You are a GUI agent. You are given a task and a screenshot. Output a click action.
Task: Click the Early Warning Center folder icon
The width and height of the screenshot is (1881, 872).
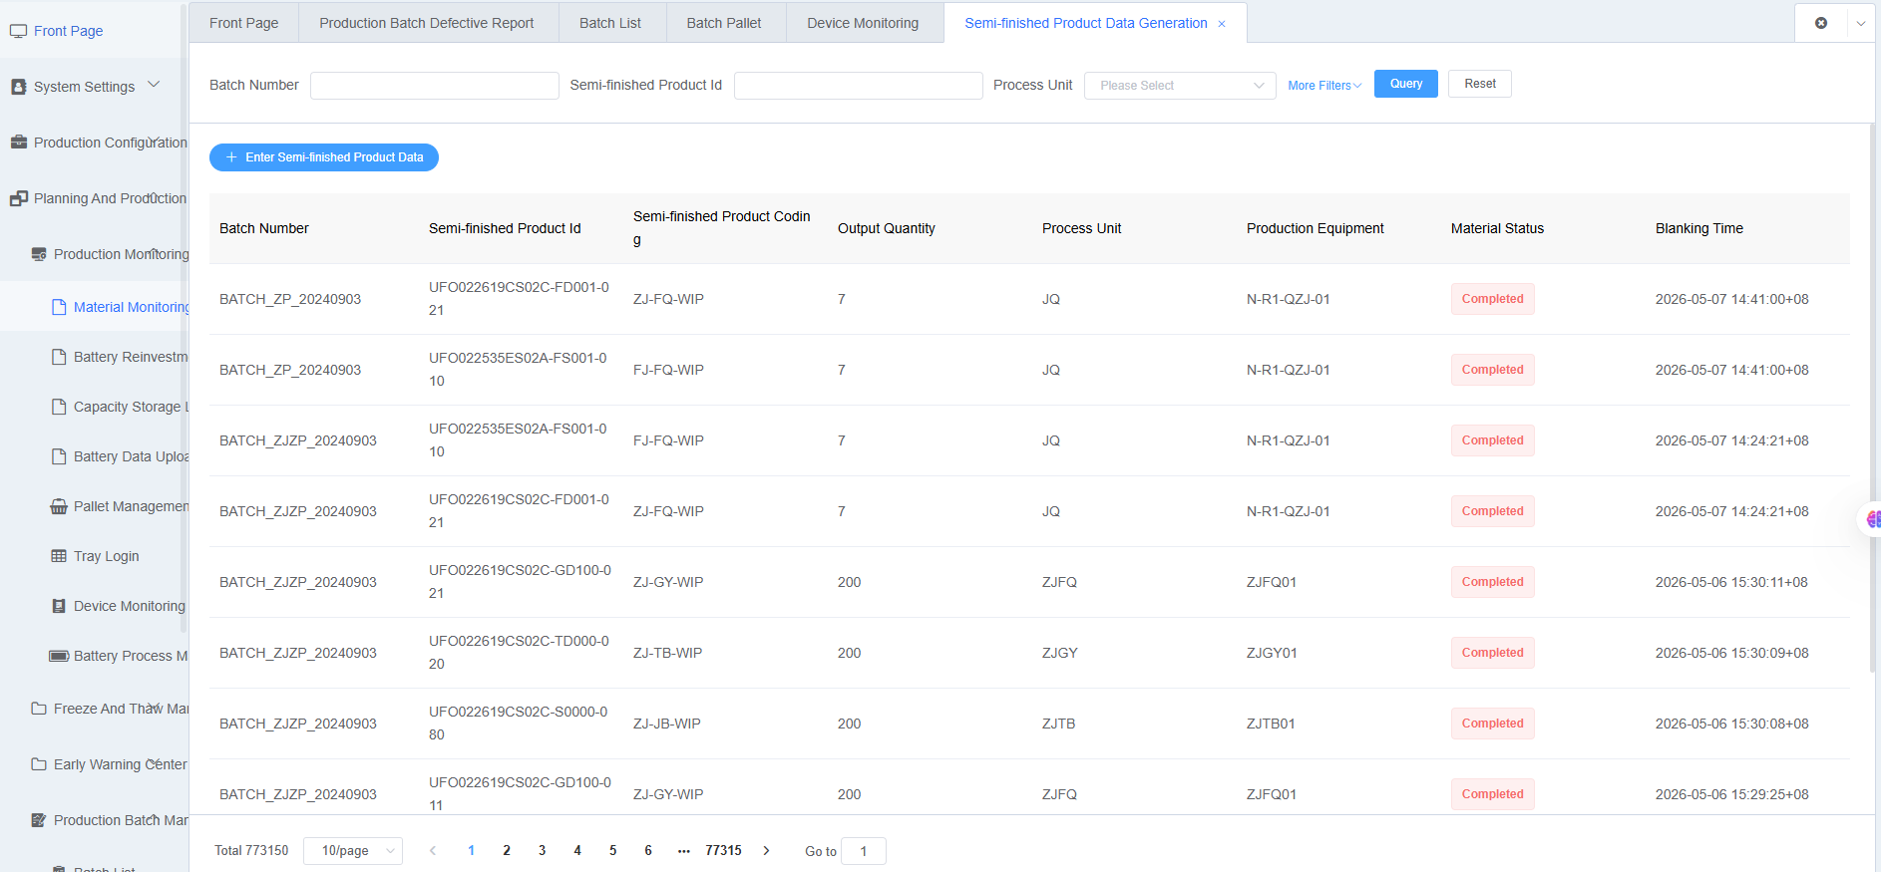click(39, 764)
